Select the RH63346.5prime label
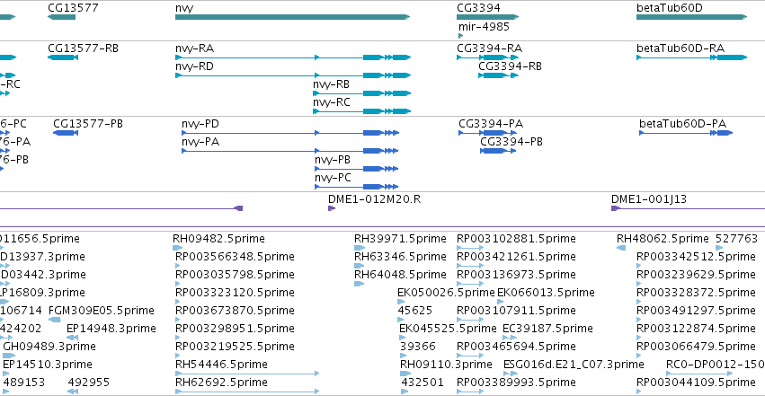The image size is (765, 396). 400,257
